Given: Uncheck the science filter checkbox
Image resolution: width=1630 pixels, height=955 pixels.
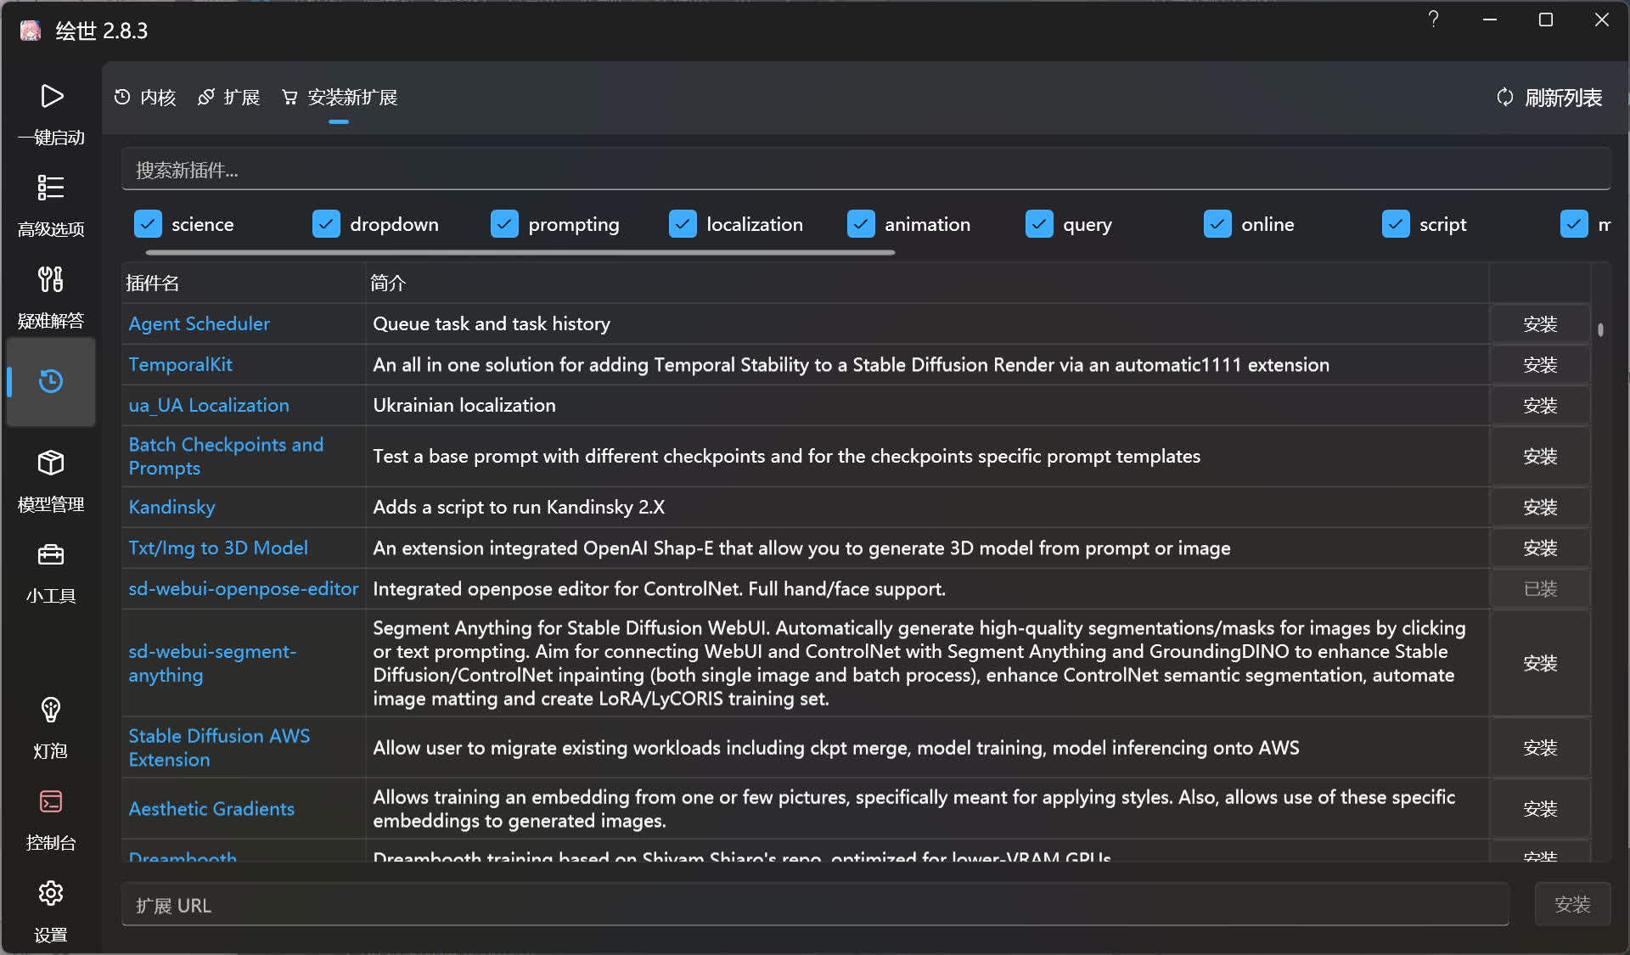Looking at the screenshot, I should click(148, 224).
